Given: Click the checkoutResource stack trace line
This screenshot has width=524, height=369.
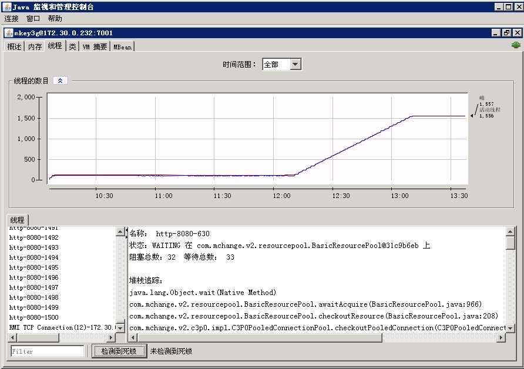Looking at the screenshot, I should click(314, 316).
